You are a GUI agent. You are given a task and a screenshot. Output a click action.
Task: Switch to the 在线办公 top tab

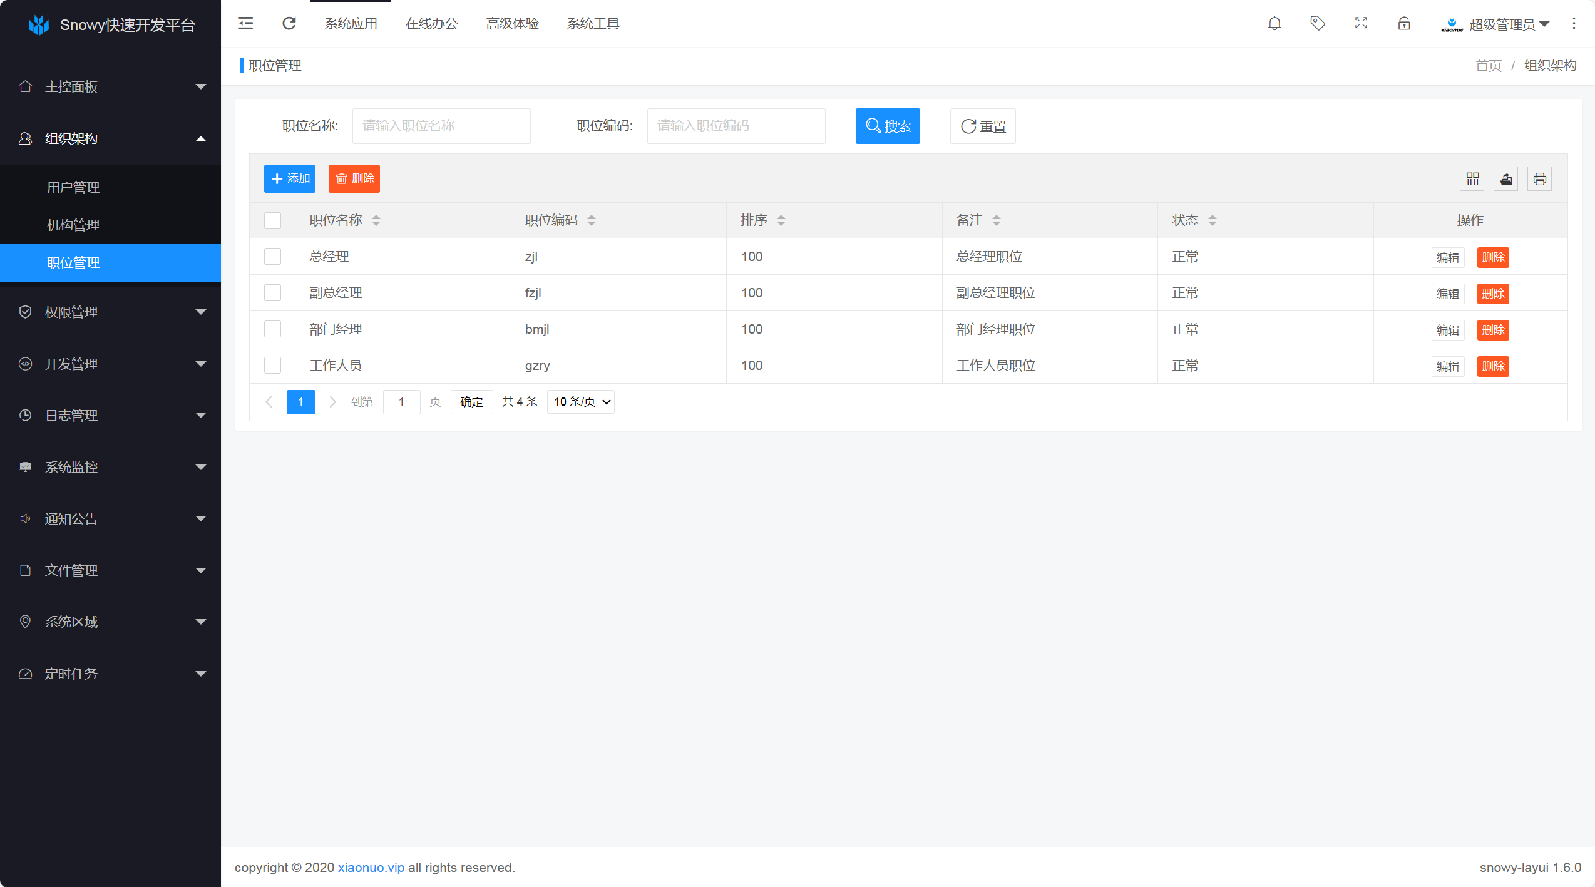point(431,24)
